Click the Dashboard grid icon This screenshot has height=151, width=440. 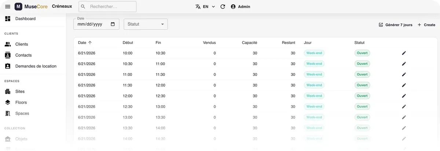pos(8,19)
